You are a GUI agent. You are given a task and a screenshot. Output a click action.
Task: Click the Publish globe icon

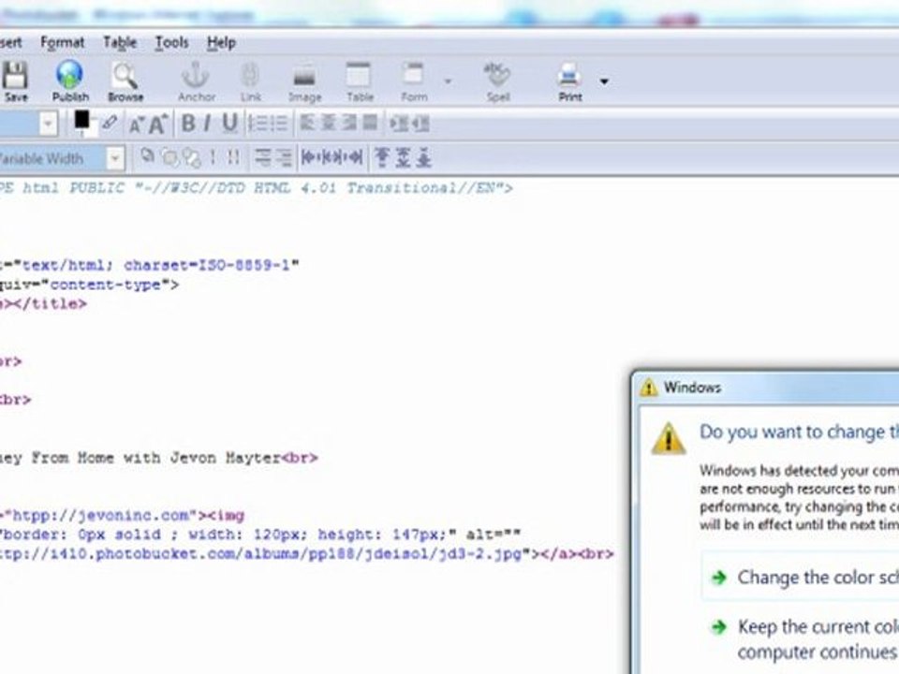(x=69, y=75)
